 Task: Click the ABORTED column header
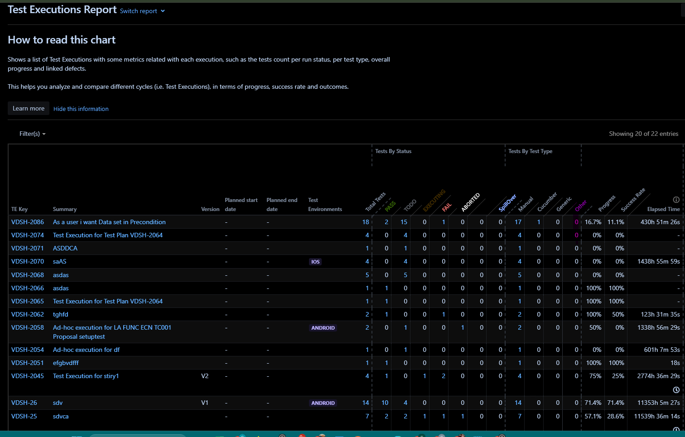click(470, 202)
